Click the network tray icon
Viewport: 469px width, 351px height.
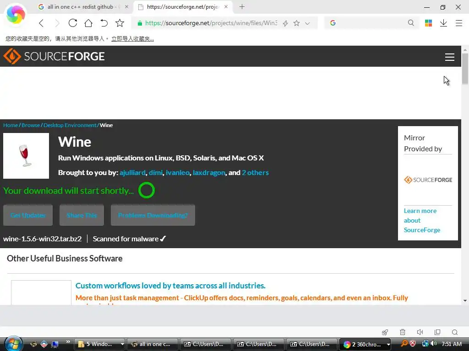click(x=425, y=344)
